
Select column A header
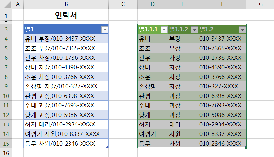18,4
